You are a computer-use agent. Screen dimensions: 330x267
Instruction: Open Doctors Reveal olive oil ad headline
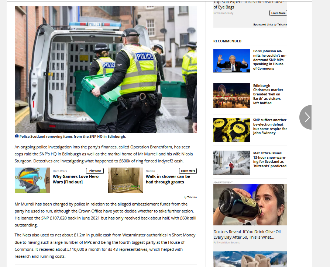click(247, 235)
